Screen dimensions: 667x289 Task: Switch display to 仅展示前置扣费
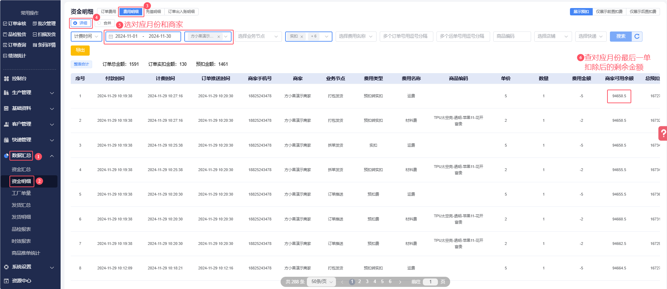(609, 12)
